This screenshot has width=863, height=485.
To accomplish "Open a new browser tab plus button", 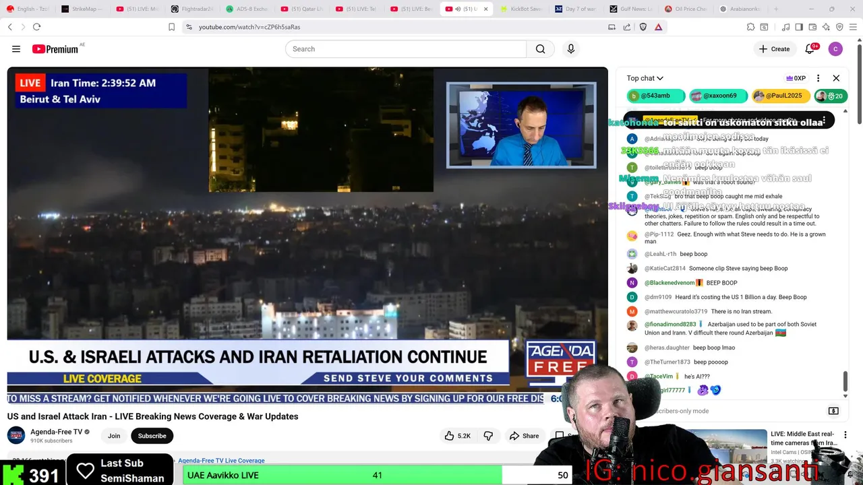I will 776,9.
